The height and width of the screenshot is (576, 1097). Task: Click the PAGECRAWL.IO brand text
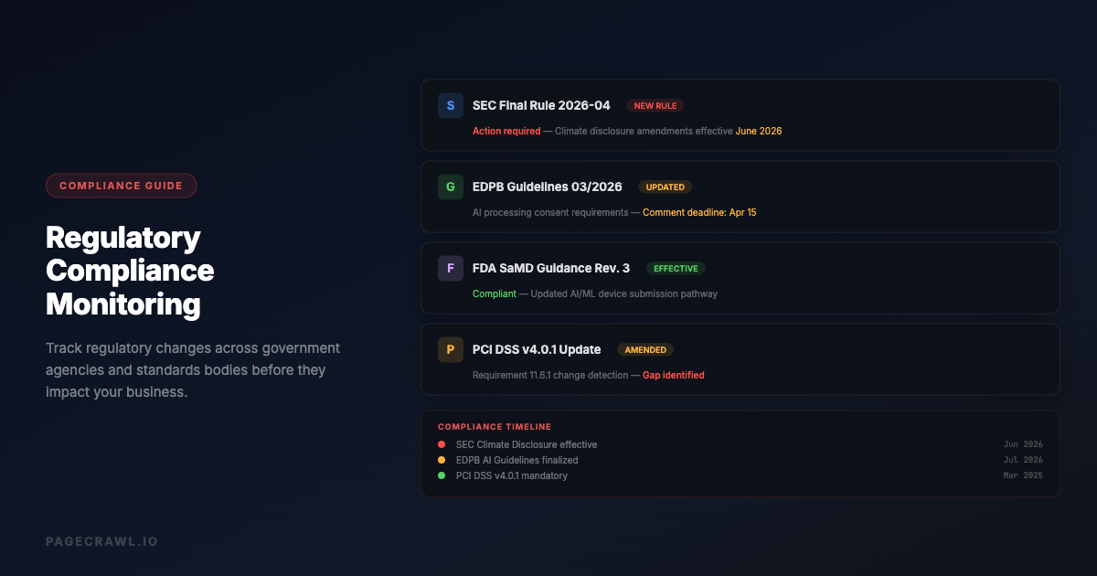click(x=101, y=542)
